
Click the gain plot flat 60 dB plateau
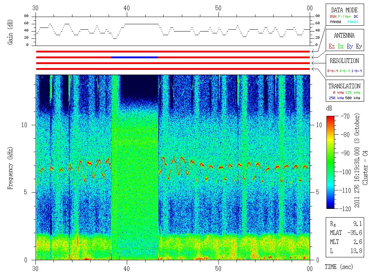pyautogui.click(x=142, y=24)
